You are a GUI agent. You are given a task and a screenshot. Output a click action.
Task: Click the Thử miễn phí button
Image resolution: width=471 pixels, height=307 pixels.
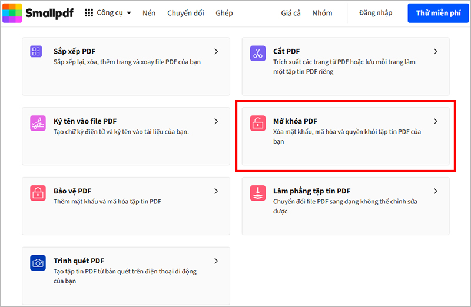click(x=438, y=13)
